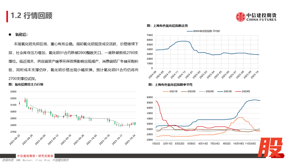Click the 上海有色氧化铝指数季节性 chart title
This screenshot has width=288, height=162.
click(170, 85)
